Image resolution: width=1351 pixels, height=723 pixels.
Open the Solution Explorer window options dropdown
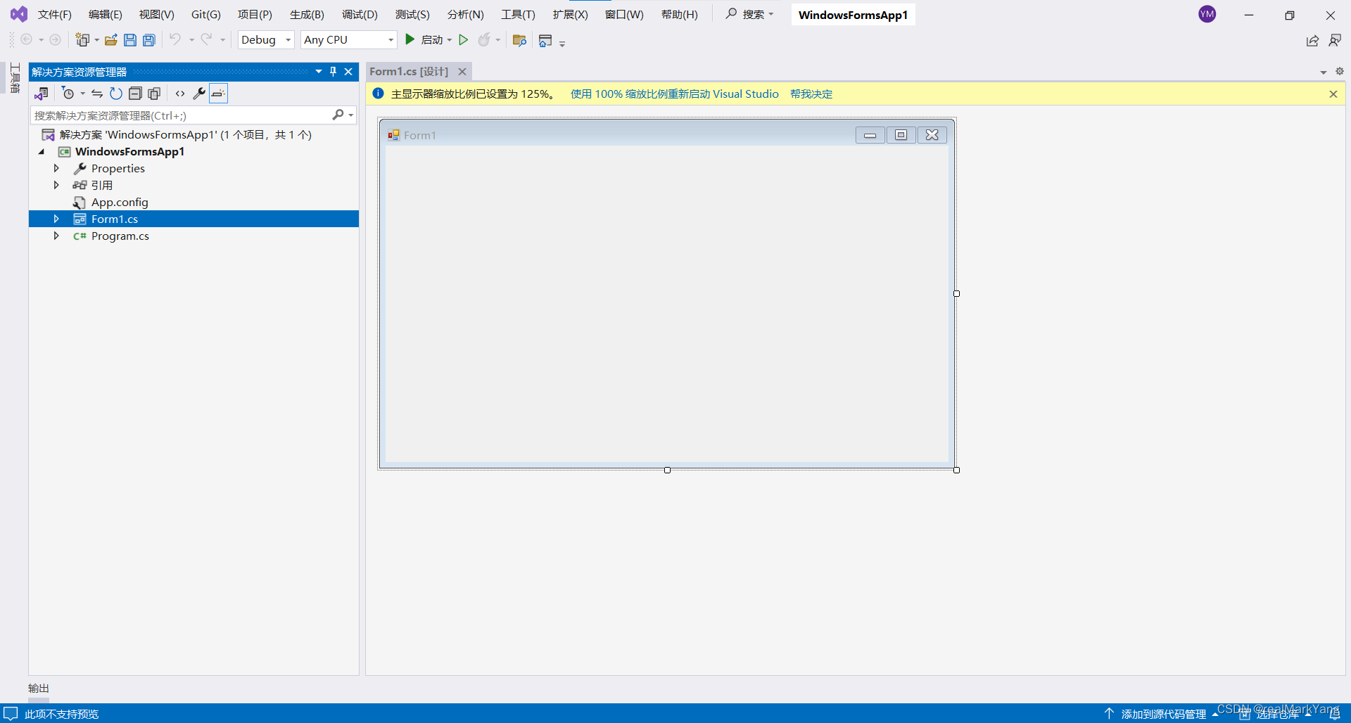click(x=319, y=72)
